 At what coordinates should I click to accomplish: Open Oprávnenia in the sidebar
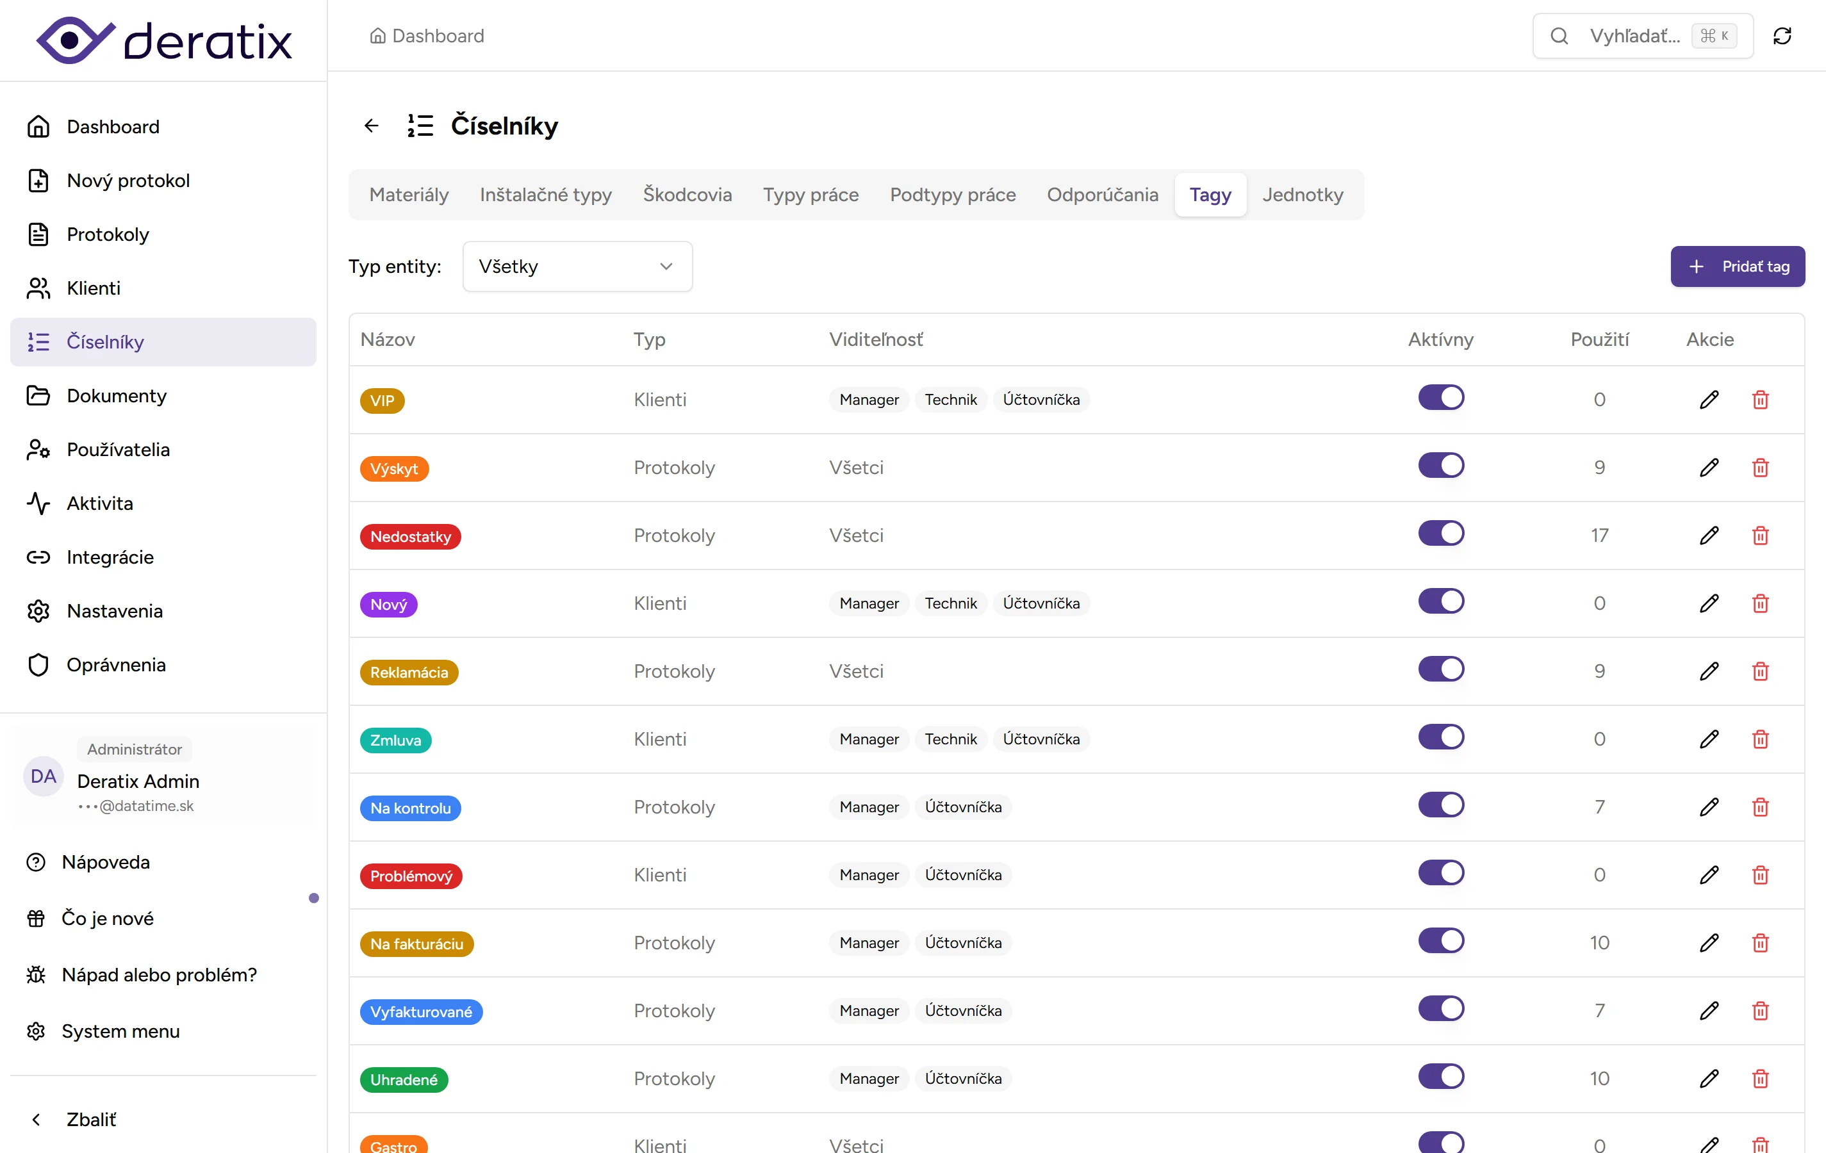115,665
